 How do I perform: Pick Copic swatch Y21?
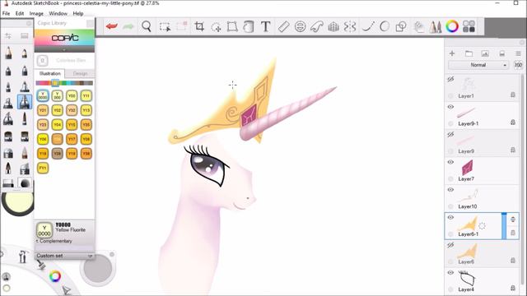[x=43, y=110]
